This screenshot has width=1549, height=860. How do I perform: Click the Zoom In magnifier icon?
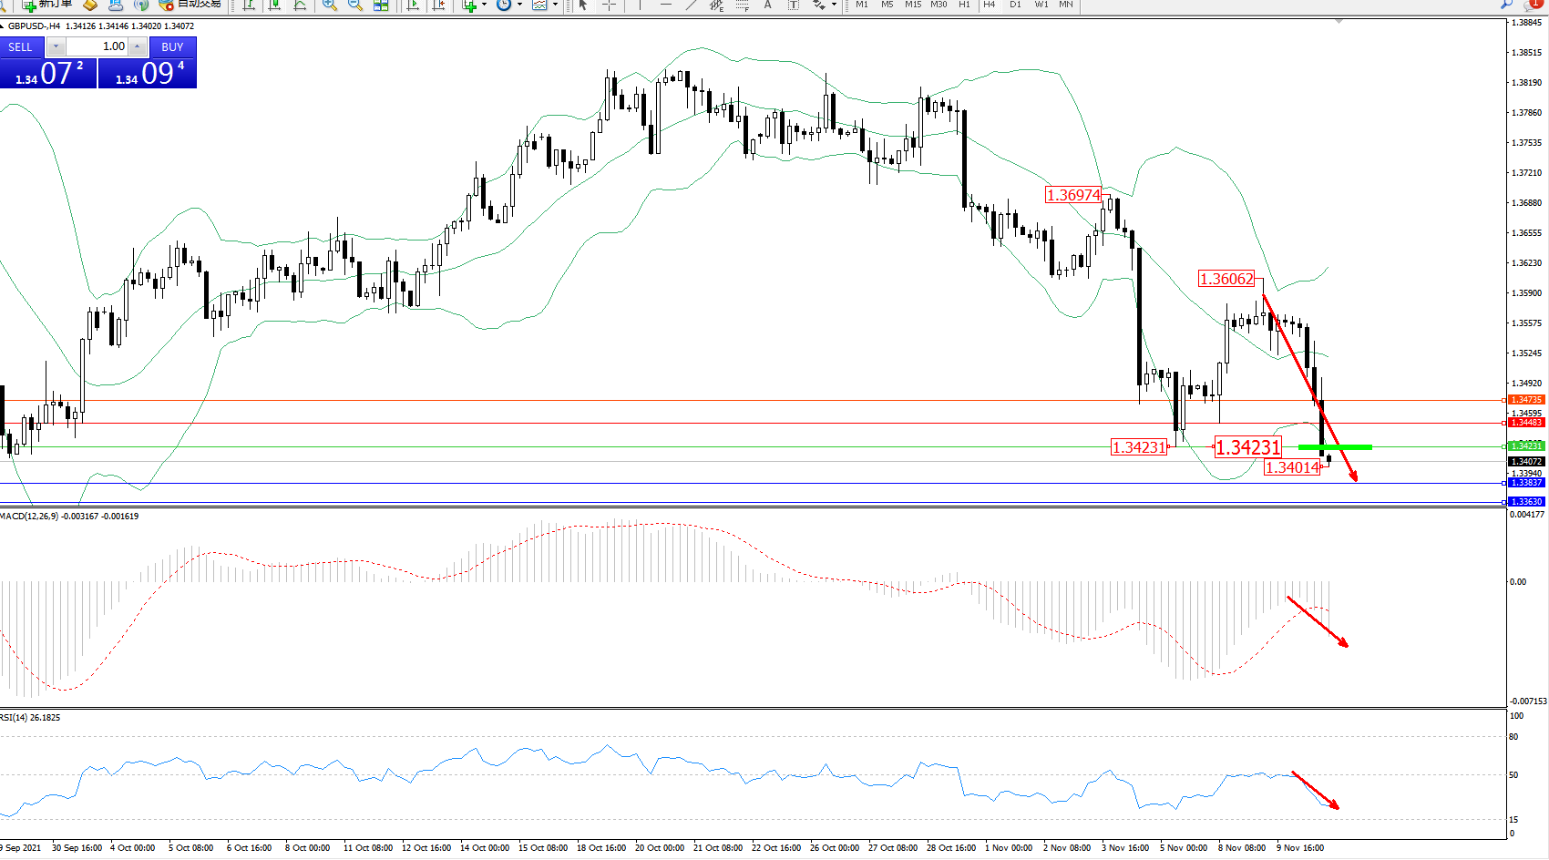point(329,5)
